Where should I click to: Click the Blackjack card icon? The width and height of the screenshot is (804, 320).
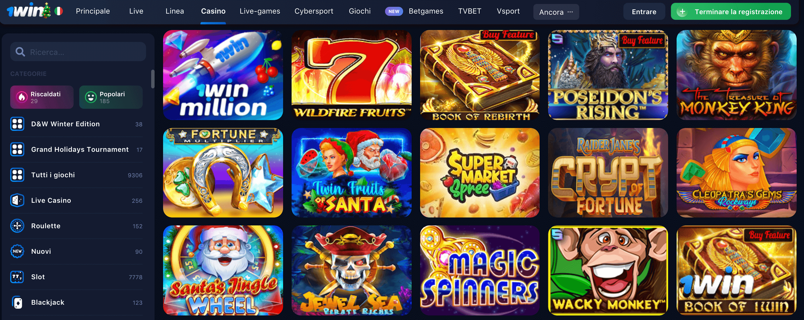(x=17, y=302)
